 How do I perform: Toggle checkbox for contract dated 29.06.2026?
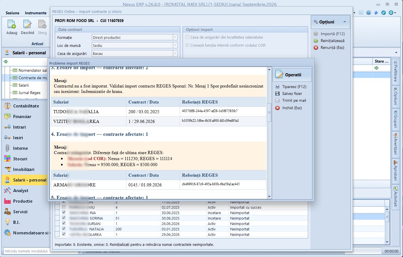point(64,234)
